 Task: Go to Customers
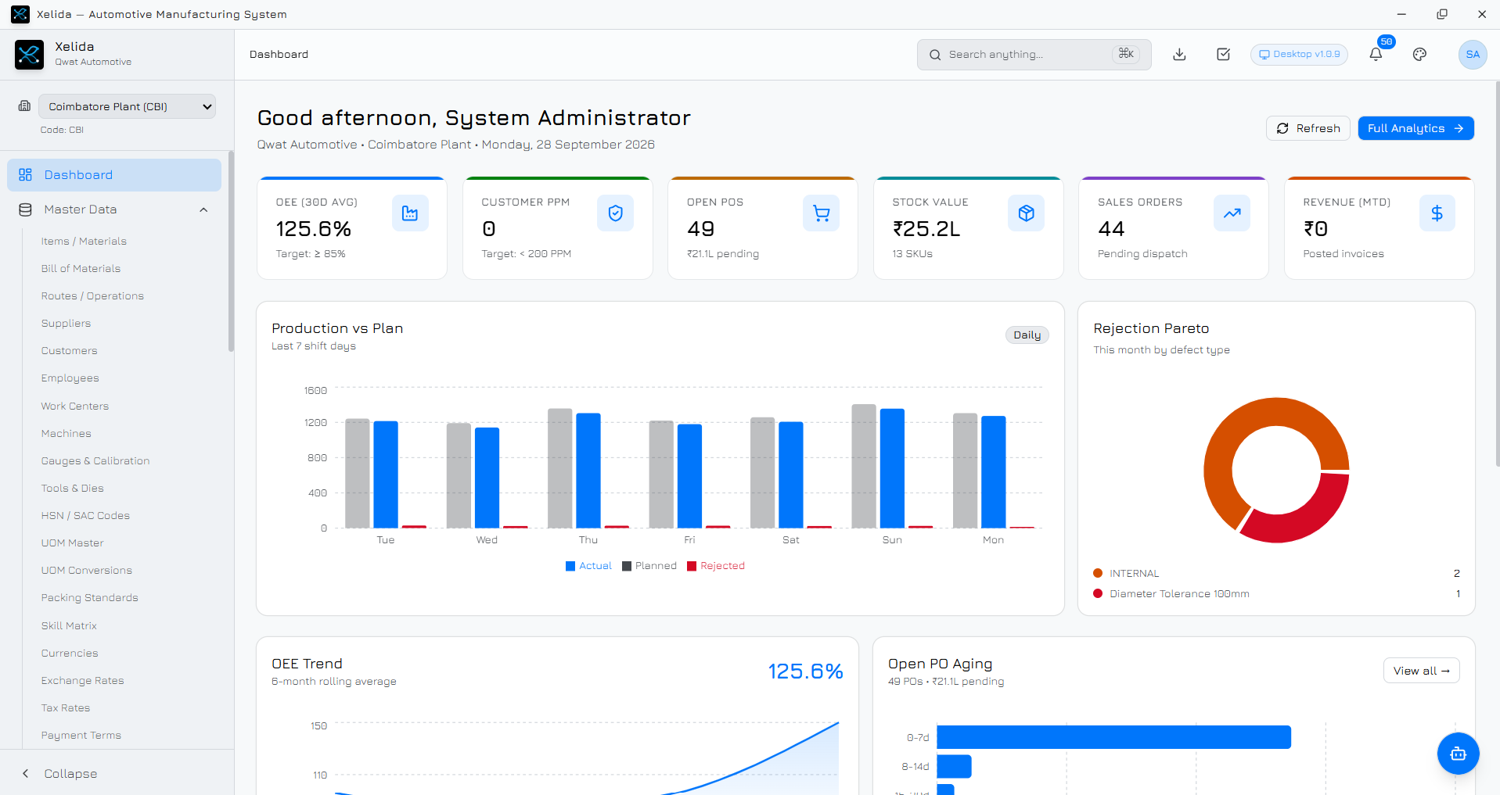[x=69, y=351]
